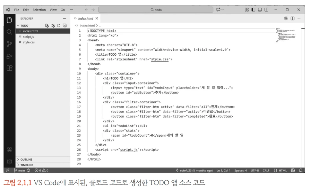Viewport: 310px width, 190px height.
Task: Open the Manage gear menu
Action: [x=9, y=161]
